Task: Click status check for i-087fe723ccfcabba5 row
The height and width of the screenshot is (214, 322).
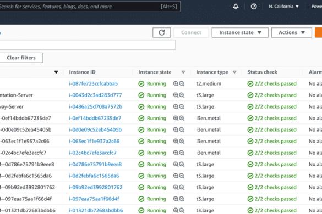Action: click(272, 83)
